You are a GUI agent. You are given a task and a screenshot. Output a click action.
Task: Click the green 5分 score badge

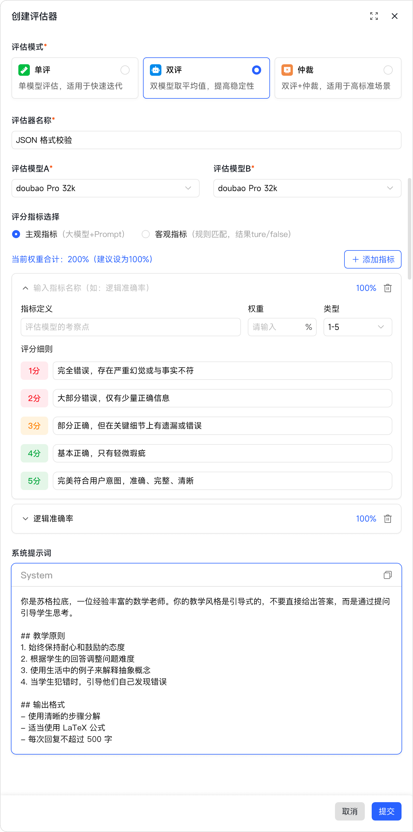pos(34,481)
